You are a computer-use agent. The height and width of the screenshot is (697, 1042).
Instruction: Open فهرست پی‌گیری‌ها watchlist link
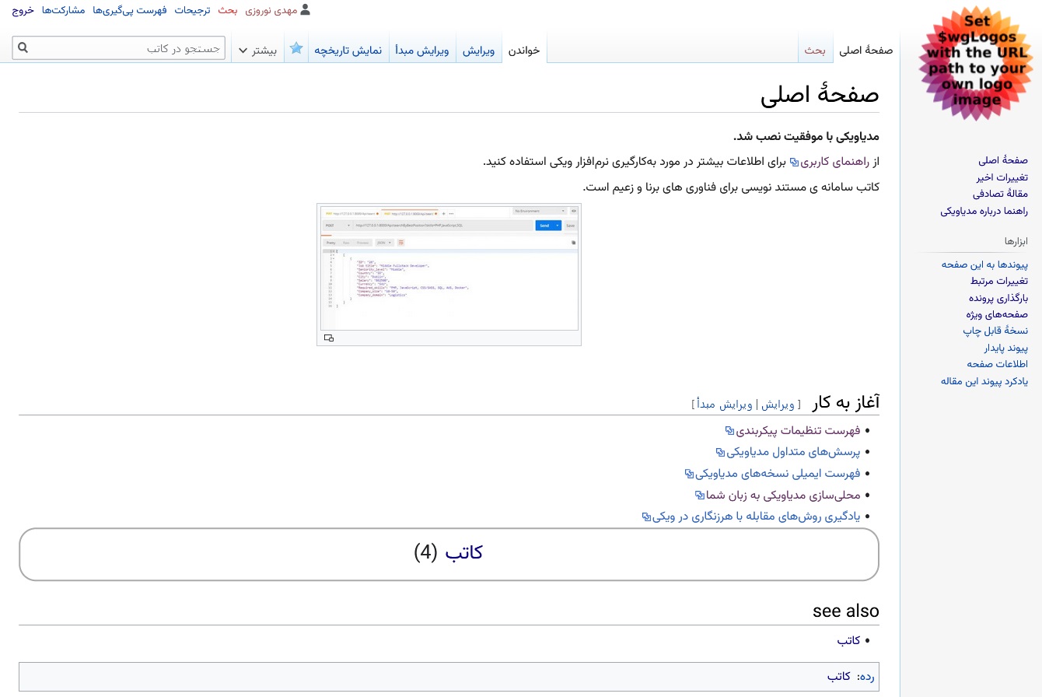pos(130,11)
